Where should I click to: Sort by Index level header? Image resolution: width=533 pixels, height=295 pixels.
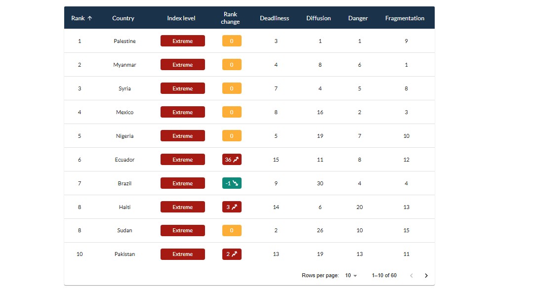181,18
